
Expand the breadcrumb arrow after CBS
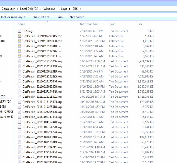tap(81, 9)
